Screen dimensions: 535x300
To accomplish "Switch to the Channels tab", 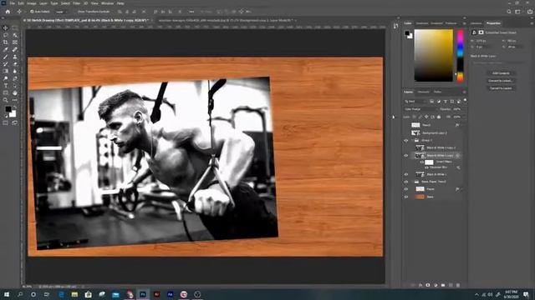I will 423,92.
